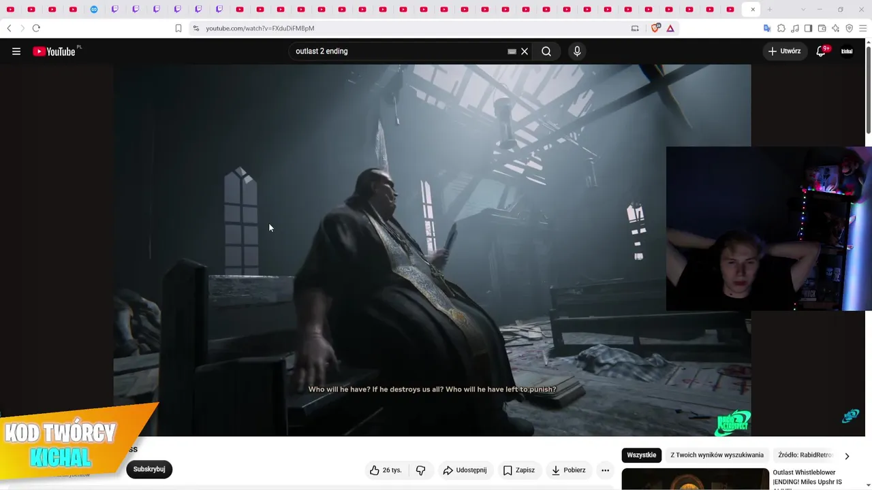Select the Wszystkie filter chip
This screenshot has height=490, width=872.
click(x=642, y=455)
